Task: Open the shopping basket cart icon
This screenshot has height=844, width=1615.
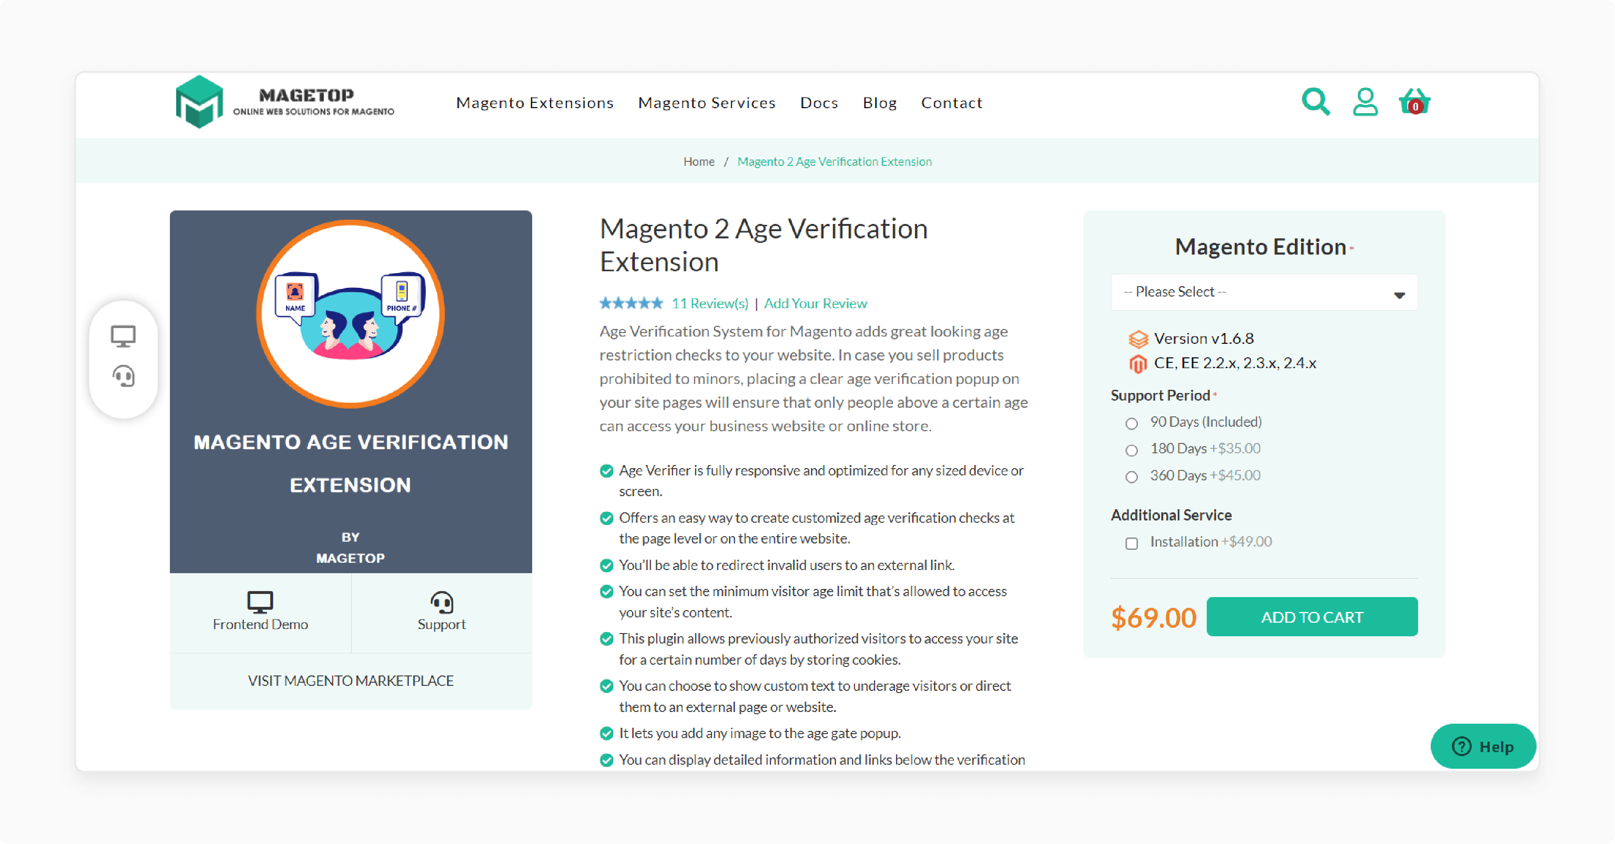Action: pos(1414,101)
